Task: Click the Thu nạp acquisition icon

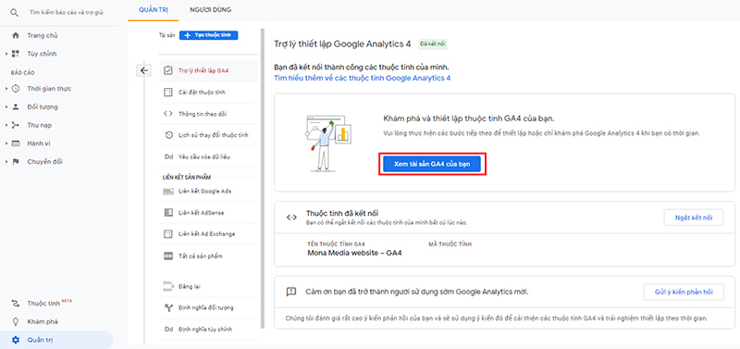Action: [x=16, y=125]
